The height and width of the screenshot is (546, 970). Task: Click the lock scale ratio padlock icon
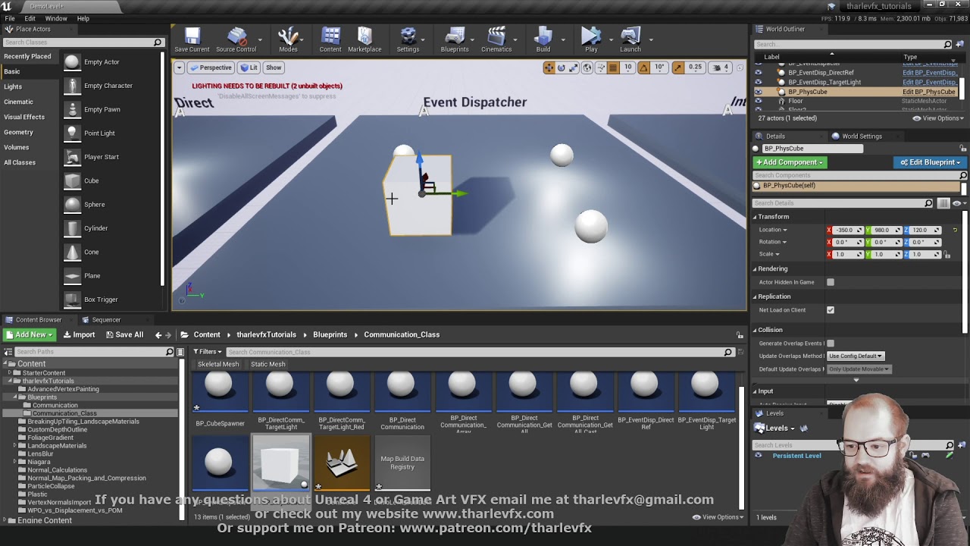tap(947, 255)
